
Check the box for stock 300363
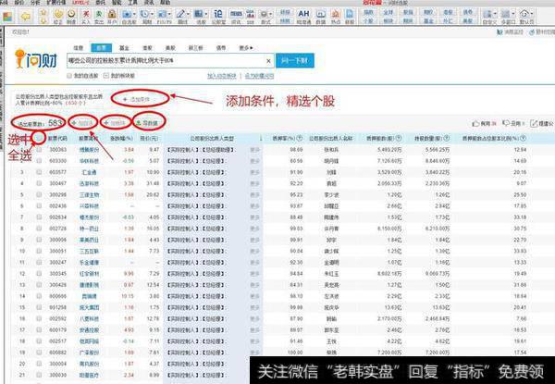39,150
